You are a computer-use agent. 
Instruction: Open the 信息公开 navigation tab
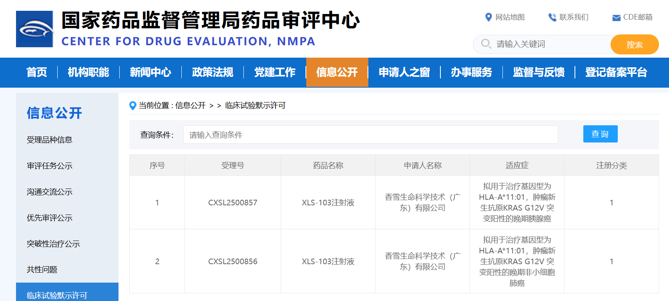click(x=337, y=72)
